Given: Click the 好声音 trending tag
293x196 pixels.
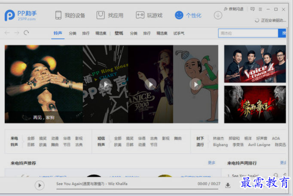Looking at the screenshot, I should tap(262, 139).
